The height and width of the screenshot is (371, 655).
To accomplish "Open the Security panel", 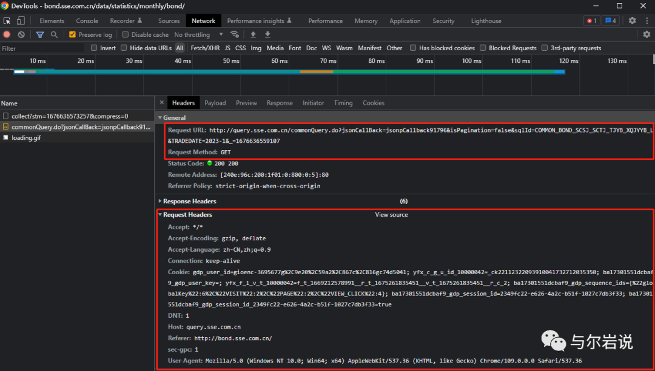I will point(443,21).
